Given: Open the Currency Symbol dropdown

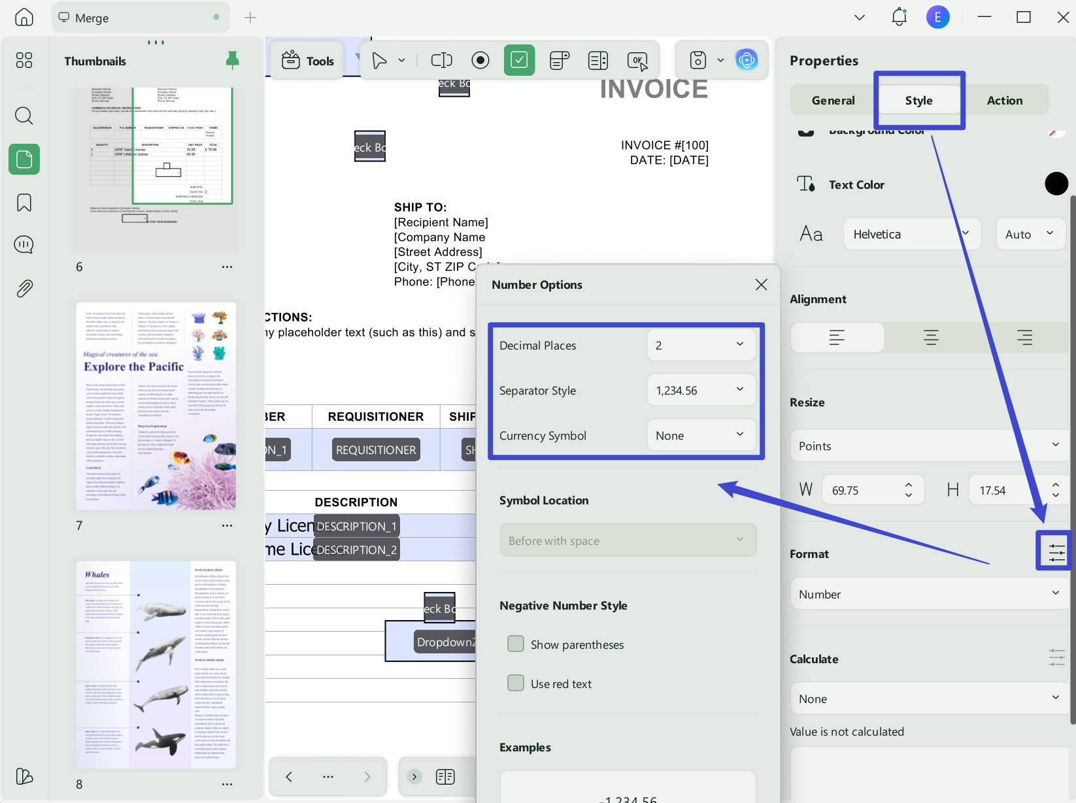Looking at the screenshot, I should coord(701,435).
